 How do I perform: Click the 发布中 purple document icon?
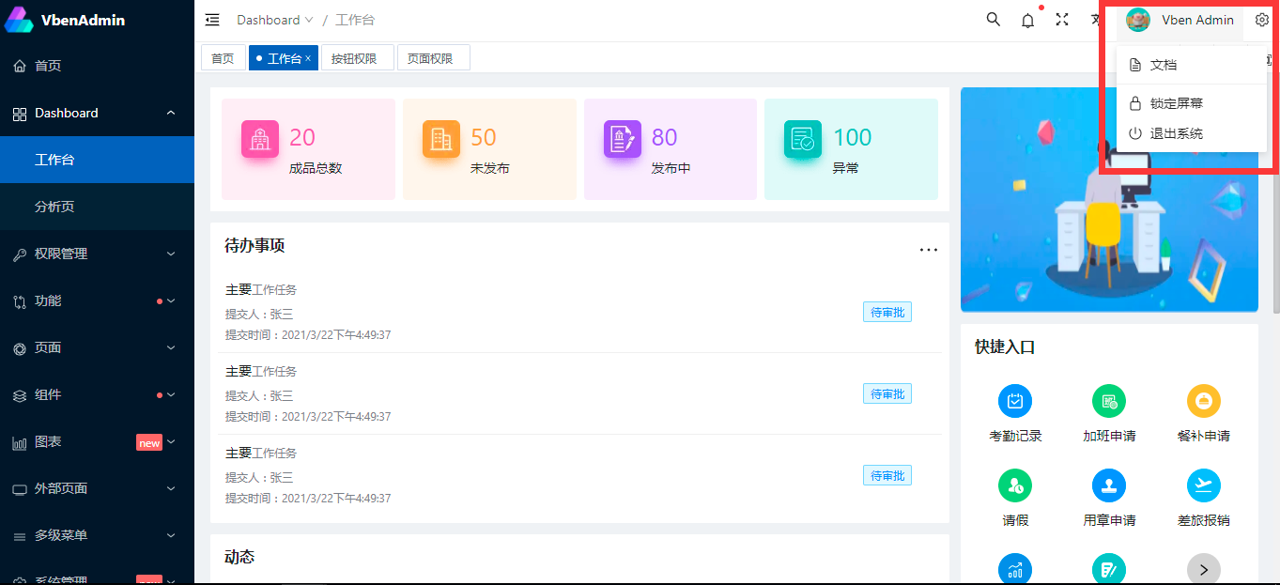(623, 139)
